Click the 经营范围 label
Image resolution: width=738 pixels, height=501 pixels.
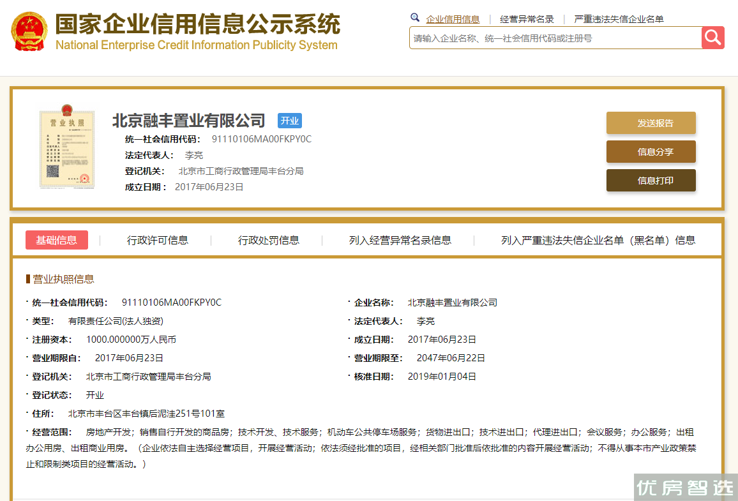(x=51, y=432)
